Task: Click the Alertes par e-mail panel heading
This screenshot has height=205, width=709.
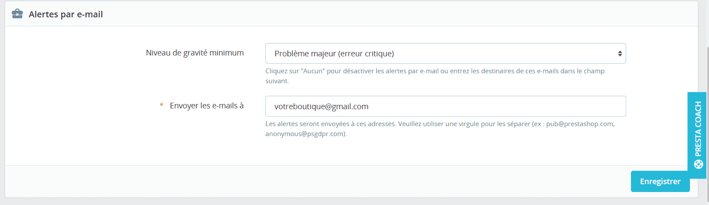Action: (66, 14)
